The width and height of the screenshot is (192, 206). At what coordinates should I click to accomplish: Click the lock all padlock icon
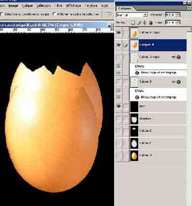(151, 23)
